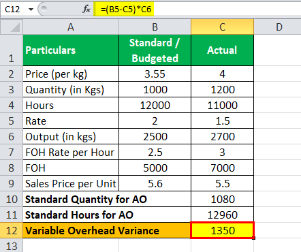301x252 pixels.
Task: Select column A header
Action: click(x=71, y=27)
